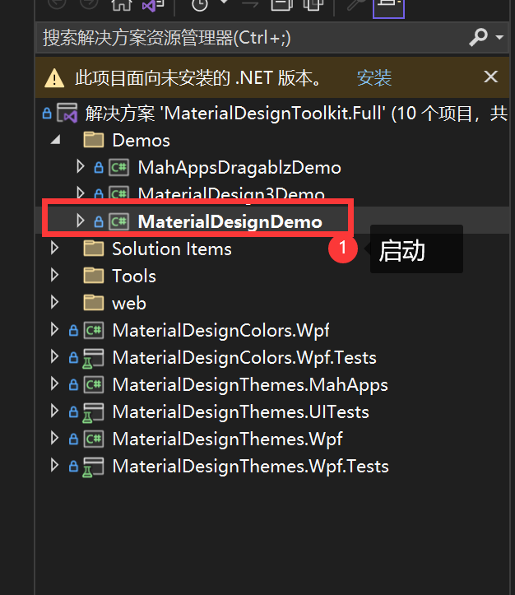Open the dropdown arrow beside the clock icon
Viewport: 515px width, 595px height.
[224, 2]
